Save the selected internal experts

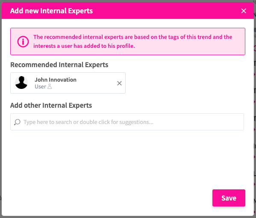click(x=229, y=198)
